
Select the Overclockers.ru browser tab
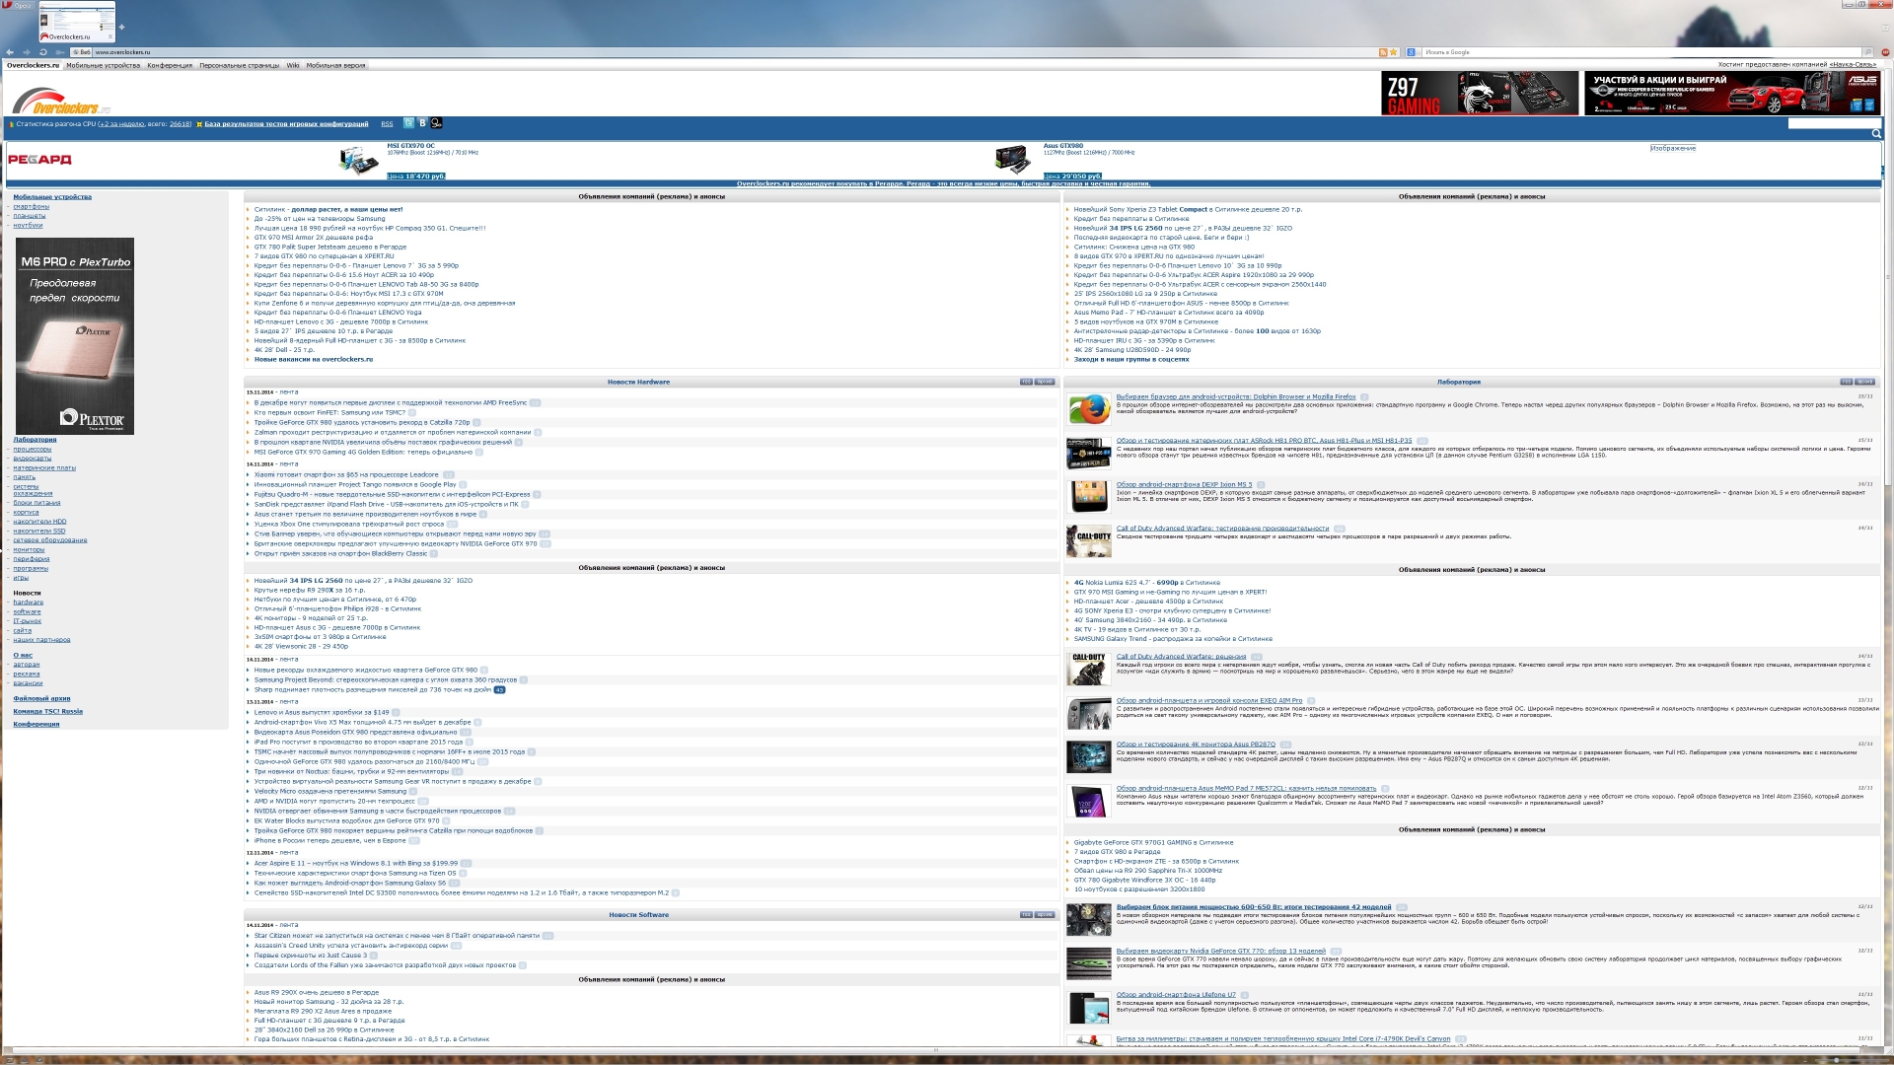77,22
